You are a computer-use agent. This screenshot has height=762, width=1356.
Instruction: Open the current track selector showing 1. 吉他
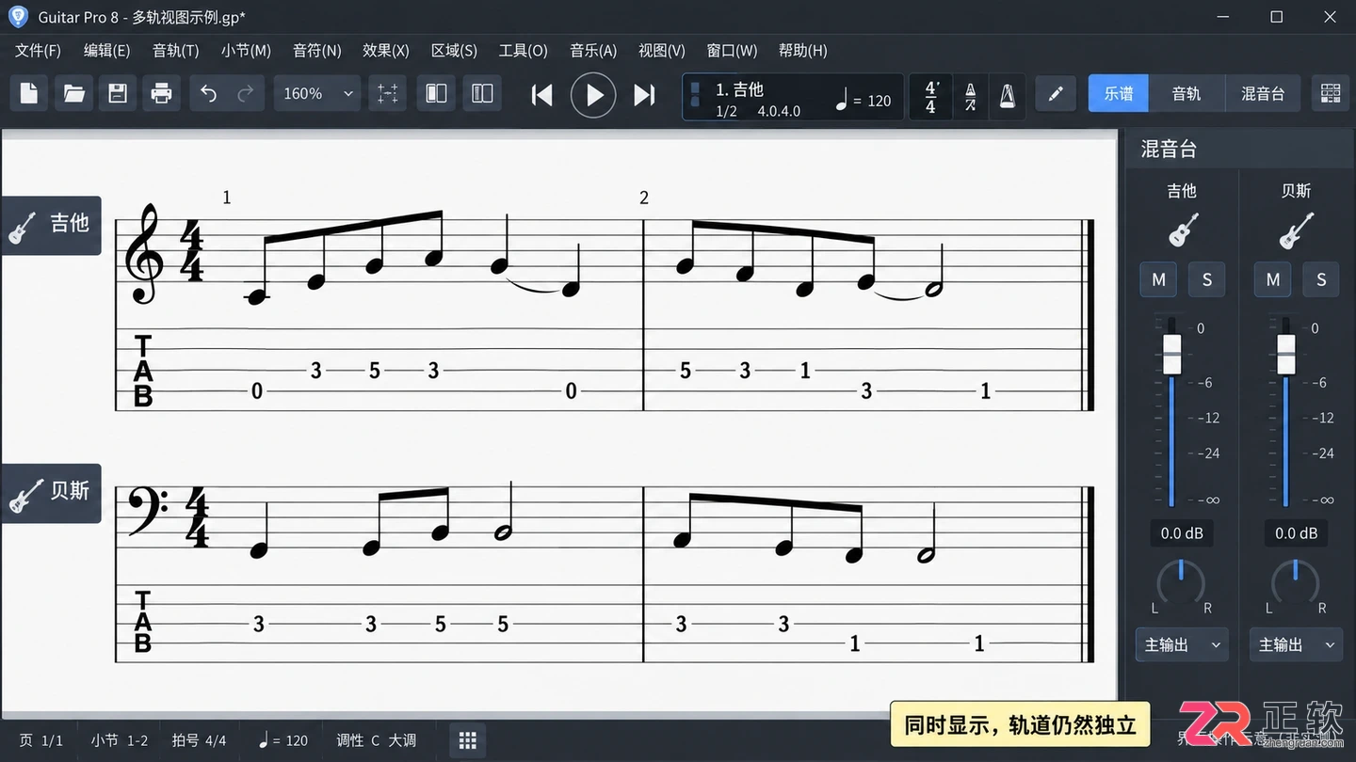click(x=793, y=98)
